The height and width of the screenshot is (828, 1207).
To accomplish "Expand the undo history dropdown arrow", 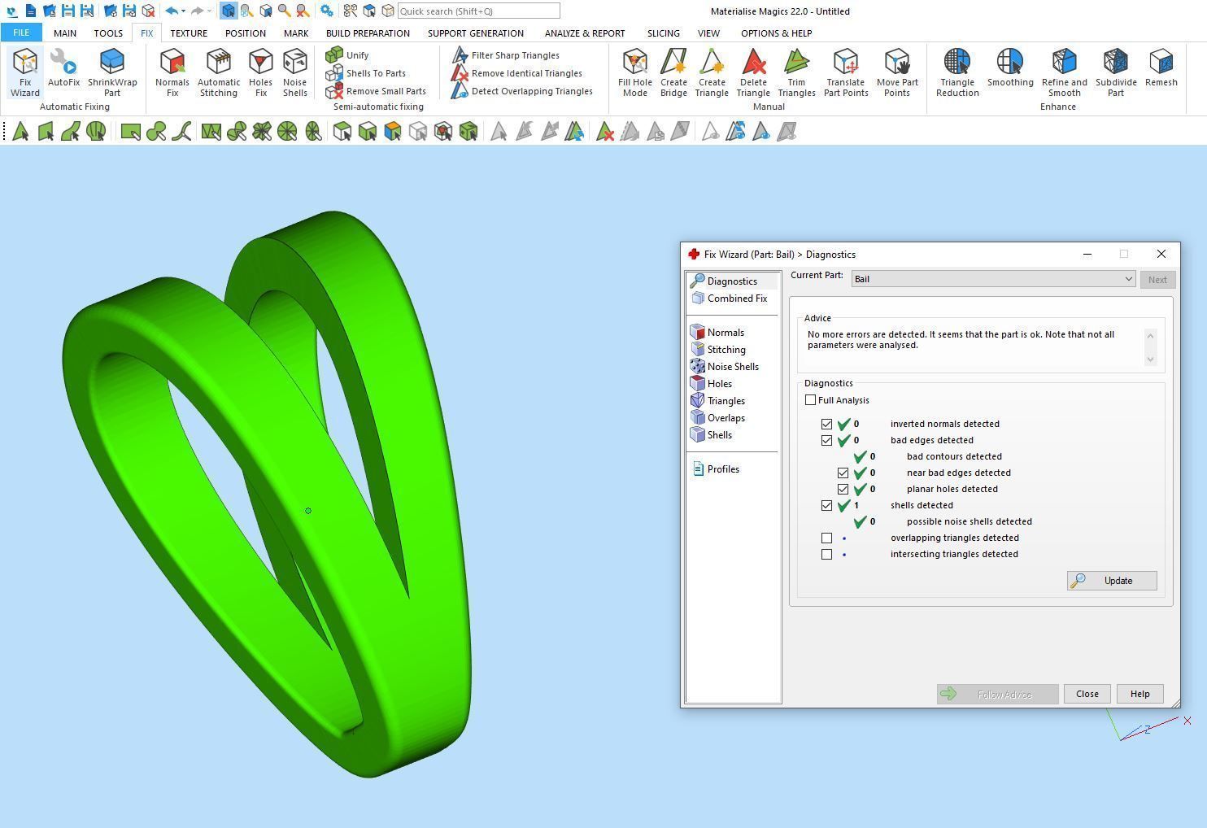I will tap(183, 11).
